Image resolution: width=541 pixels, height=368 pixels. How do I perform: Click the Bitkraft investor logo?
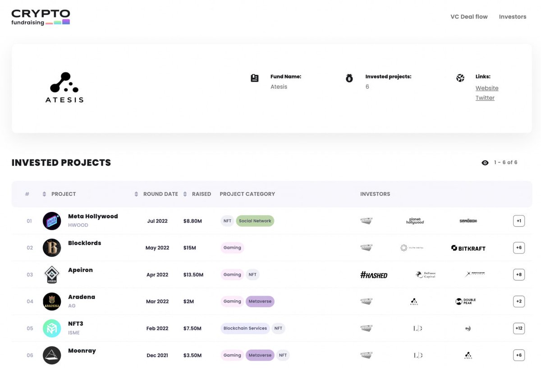pos(468,248)
